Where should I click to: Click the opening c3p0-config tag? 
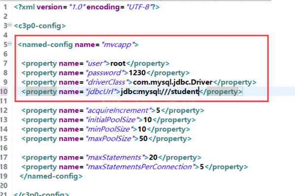pos(40,26)
